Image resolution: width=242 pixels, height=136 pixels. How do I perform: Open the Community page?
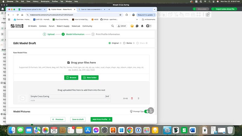coord(87,26)
